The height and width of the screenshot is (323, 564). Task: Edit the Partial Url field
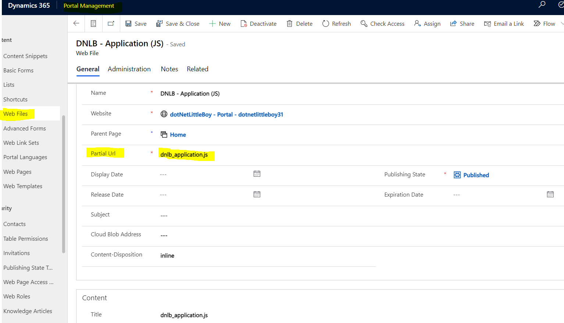184,155
